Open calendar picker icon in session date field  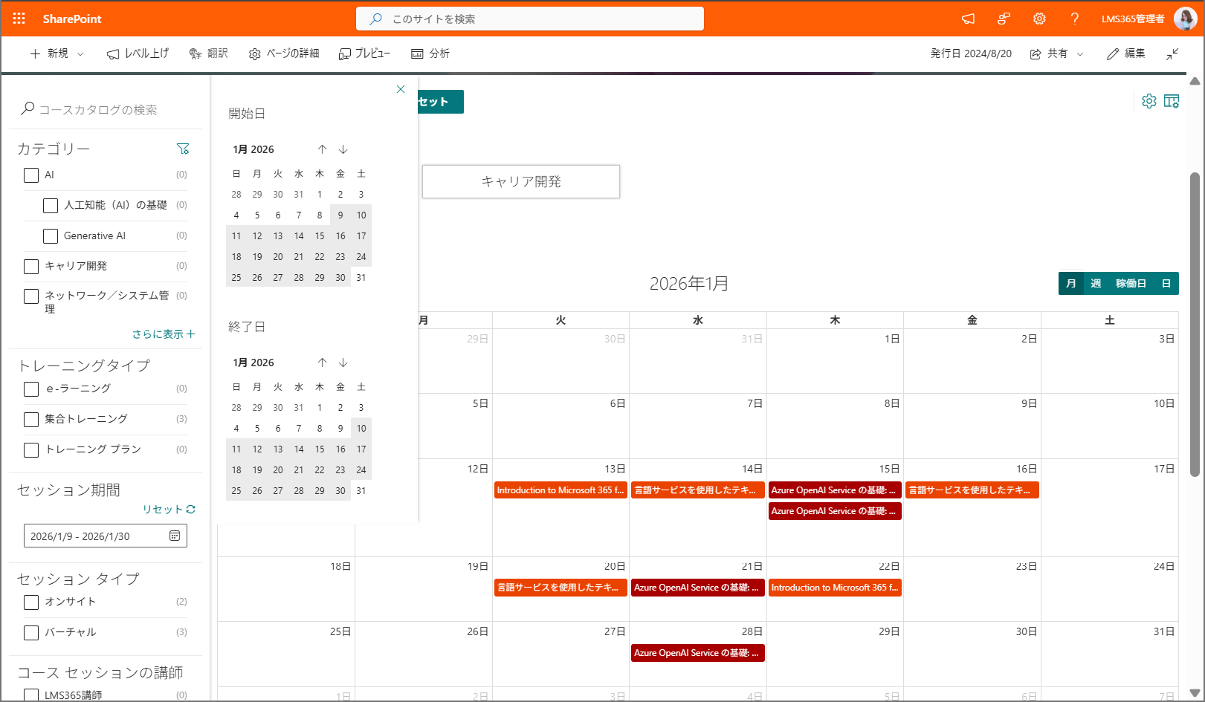pos(175,536)
